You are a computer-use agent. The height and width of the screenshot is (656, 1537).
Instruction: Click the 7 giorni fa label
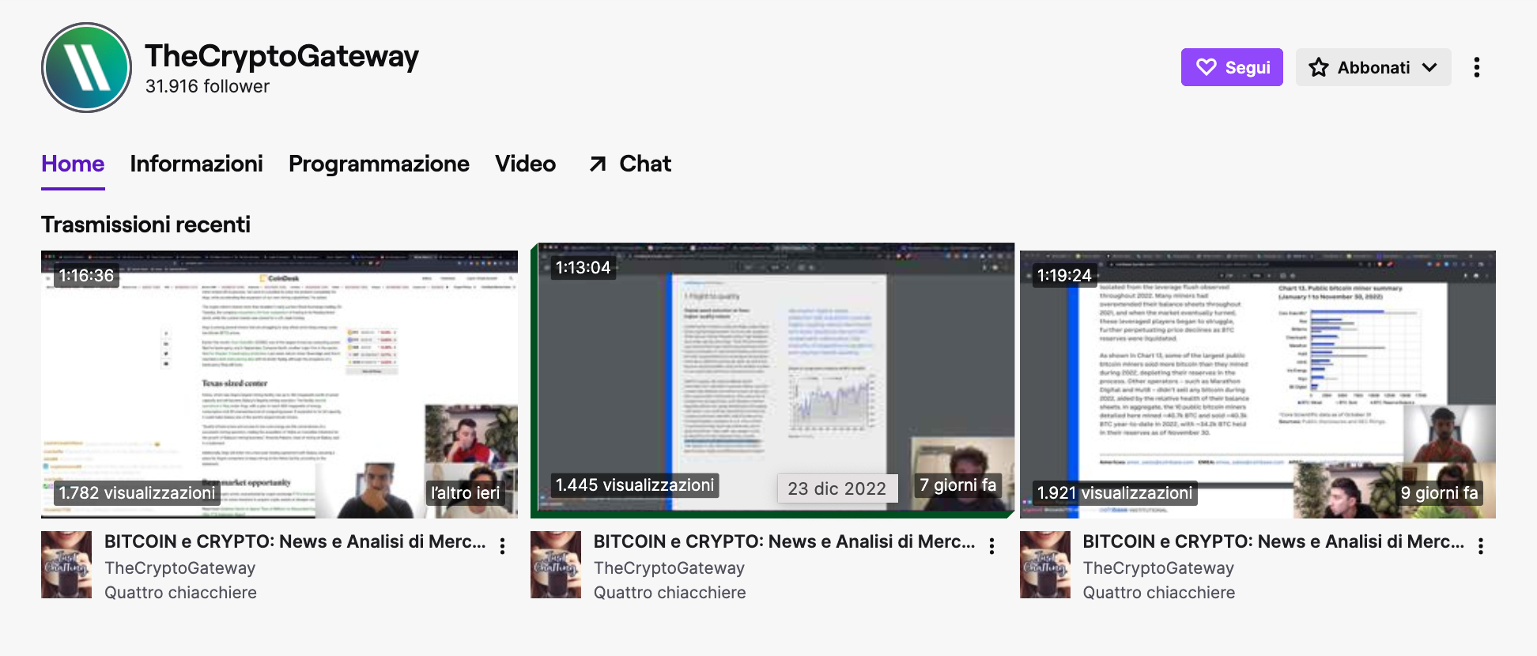(957, 485)
